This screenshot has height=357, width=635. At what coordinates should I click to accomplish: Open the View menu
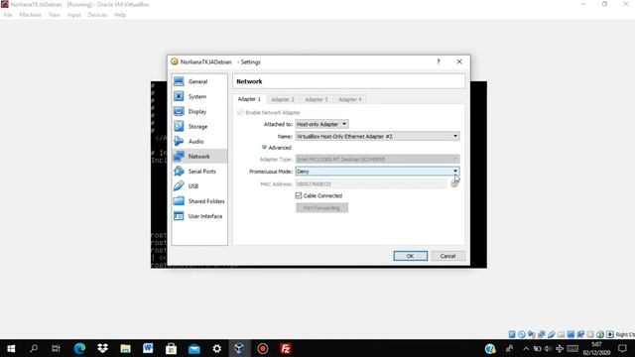tap(54, 15)
